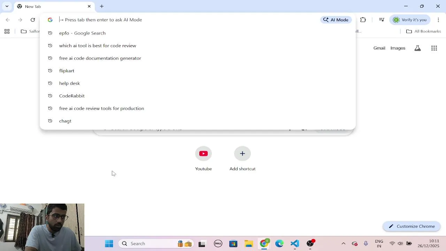This screenshot has width=446, height=251.
Task: Click the OneDrive tray icon
Action: tap(355, 244)
